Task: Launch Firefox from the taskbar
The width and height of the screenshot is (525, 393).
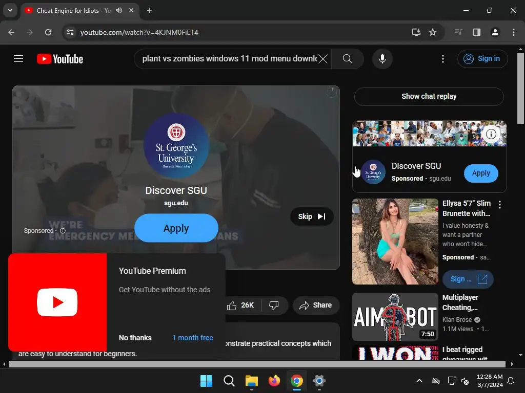Action: click(x=274, y=381)
